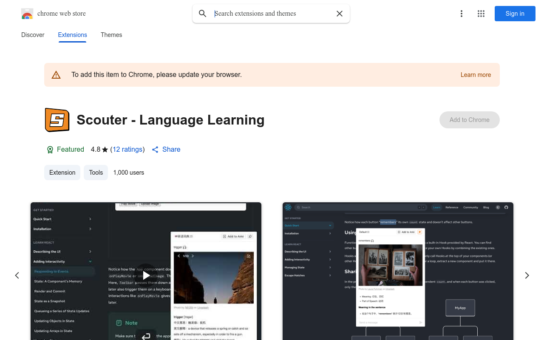Image resolution: width=544 pixels, height=340 pixels.
Task: Focus the Search extensions and themes field
Action: click(272, 14)
